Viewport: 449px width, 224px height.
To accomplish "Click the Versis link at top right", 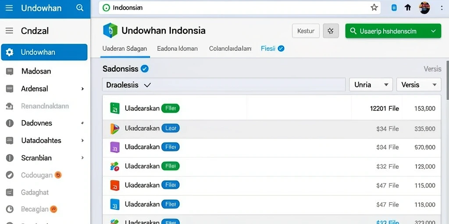I will [432, 69].
